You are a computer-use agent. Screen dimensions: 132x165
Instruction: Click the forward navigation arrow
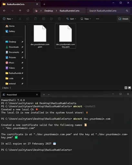pyautogui.click(x=12, y=11)
